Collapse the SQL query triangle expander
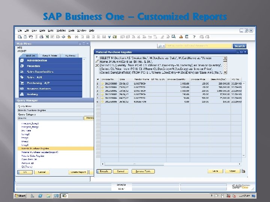Image resolution: width=270 pixels, height=202 pixels. (x=97, y=57)
